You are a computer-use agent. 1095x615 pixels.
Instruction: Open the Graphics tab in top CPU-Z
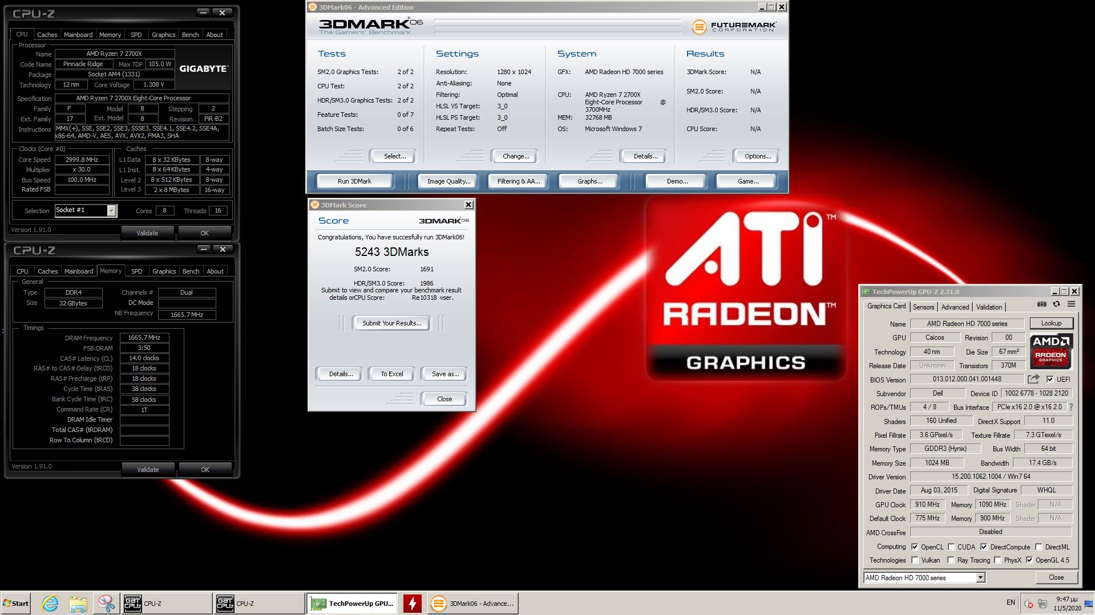pyautogui.click(x=163, y=35)
